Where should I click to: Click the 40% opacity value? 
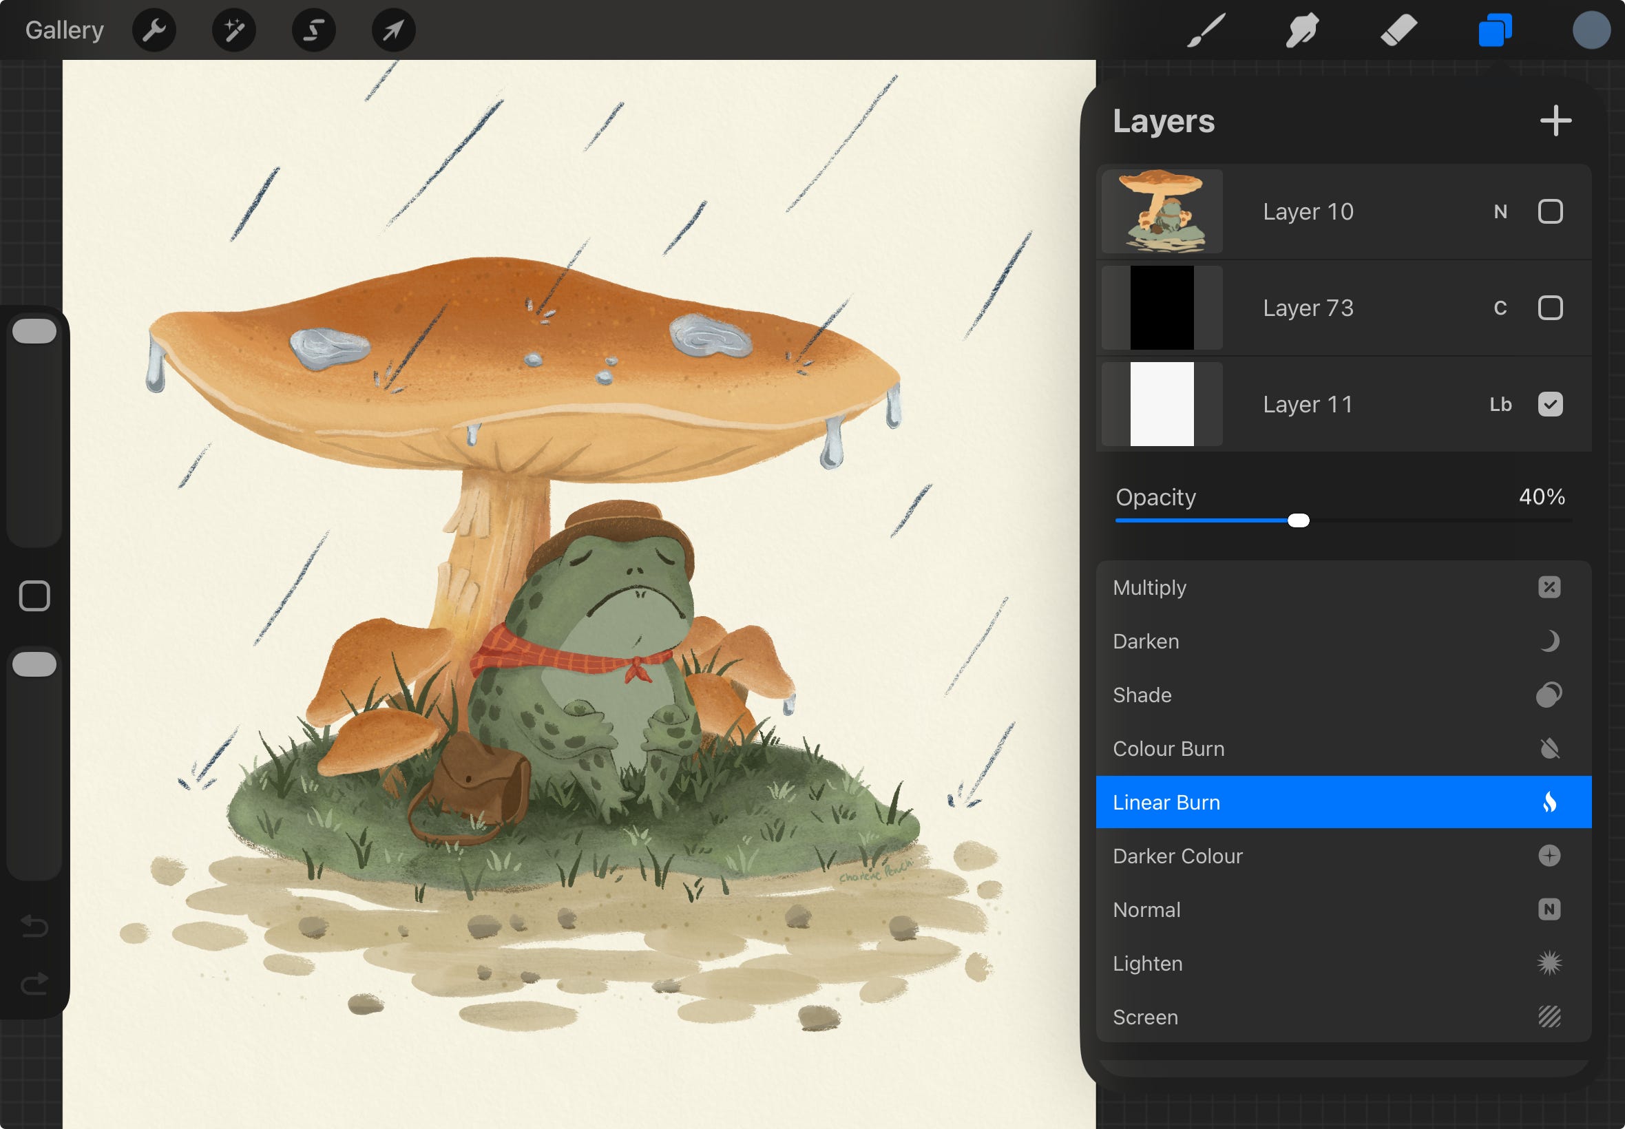point(1542,496)
